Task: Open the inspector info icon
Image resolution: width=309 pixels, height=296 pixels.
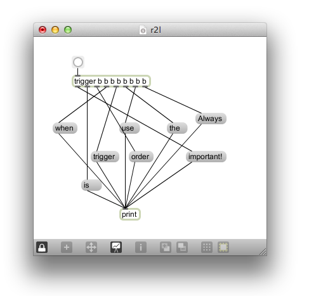Action: pyautogui.click(x=141, y=247)
